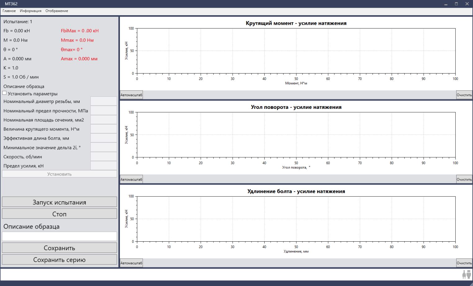Toggle the 'Установить параметры' checkbox
473x286 pixels.
pos(4,93)
